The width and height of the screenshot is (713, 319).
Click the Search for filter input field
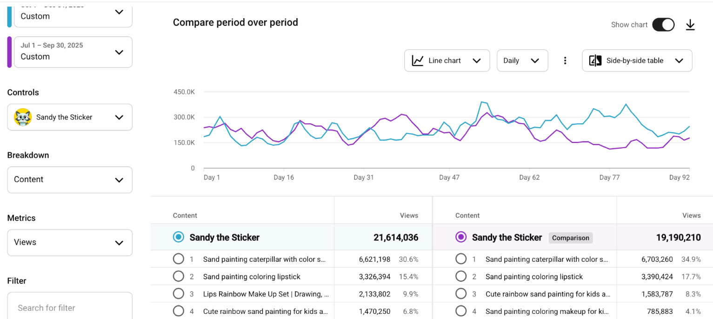[70, 307]
